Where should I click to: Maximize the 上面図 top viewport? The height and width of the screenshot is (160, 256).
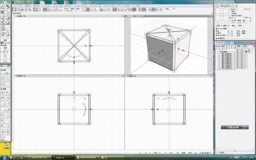tap(123, 16)
